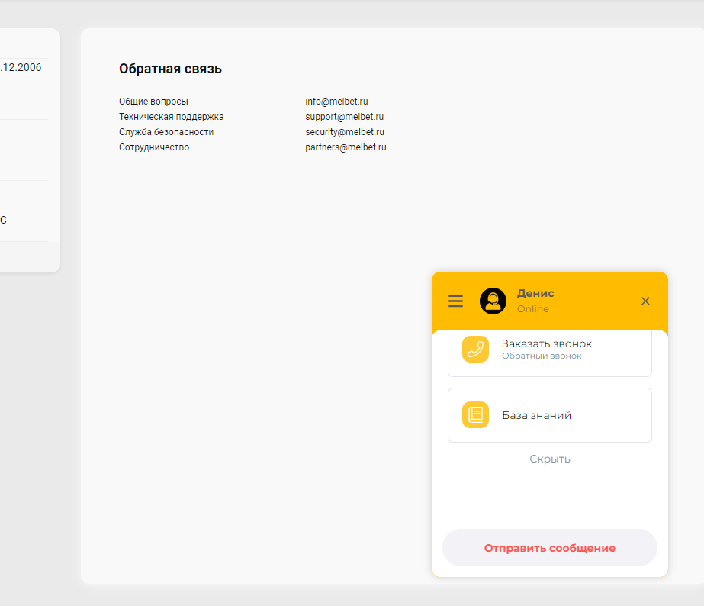Click the Сотрудничество label

(154, 147)
